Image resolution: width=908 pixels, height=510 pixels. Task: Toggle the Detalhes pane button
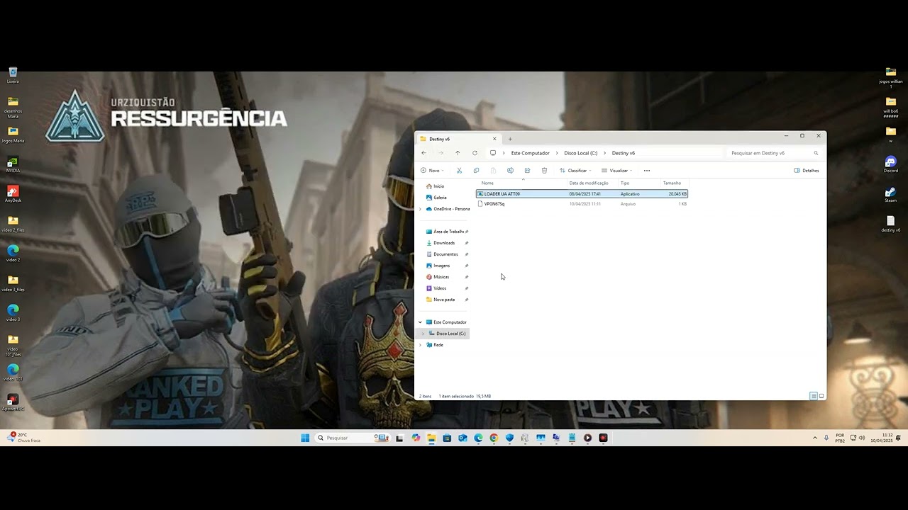coord(807,171)
